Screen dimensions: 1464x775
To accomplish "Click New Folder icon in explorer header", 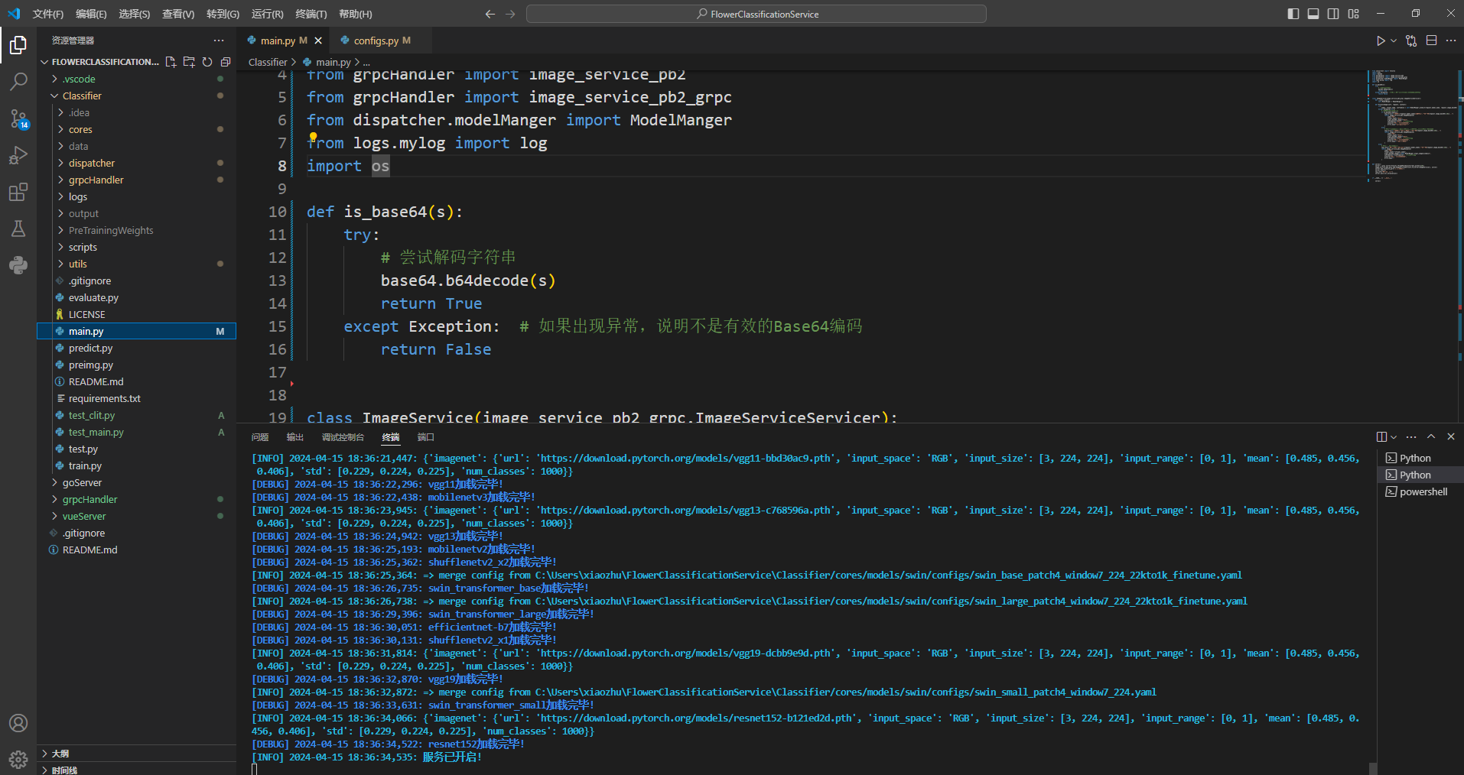I will (189, 62).
